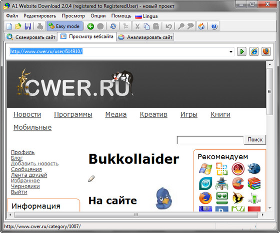Cut with the scissors icon

click(137, 26)
